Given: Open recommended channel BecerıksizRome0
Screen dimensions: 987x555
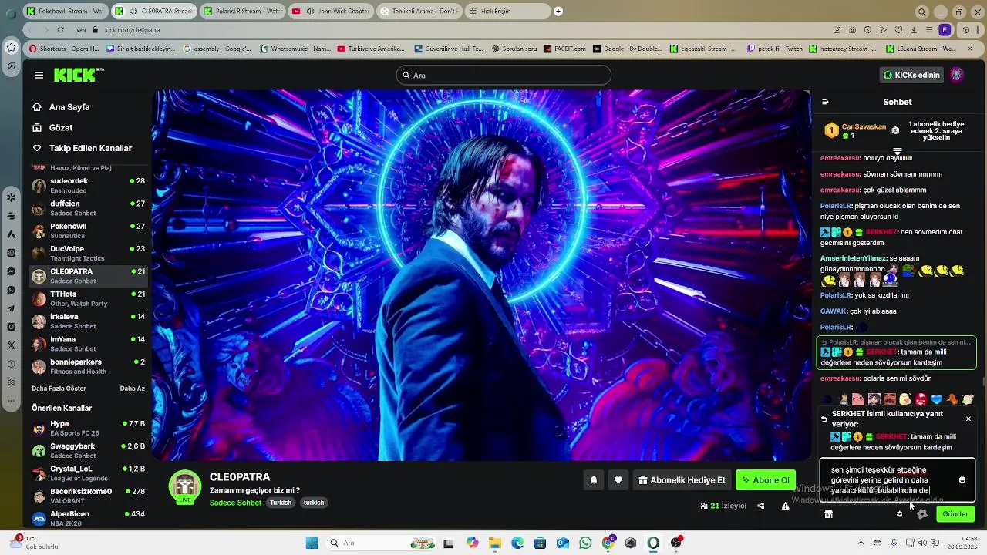Looking at the screenshot, I should tap(88, 496).
